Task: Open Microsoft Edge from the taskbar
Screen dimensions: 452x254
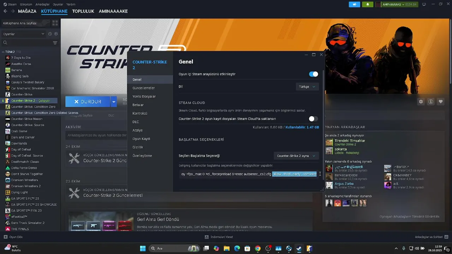Action: 237,248
